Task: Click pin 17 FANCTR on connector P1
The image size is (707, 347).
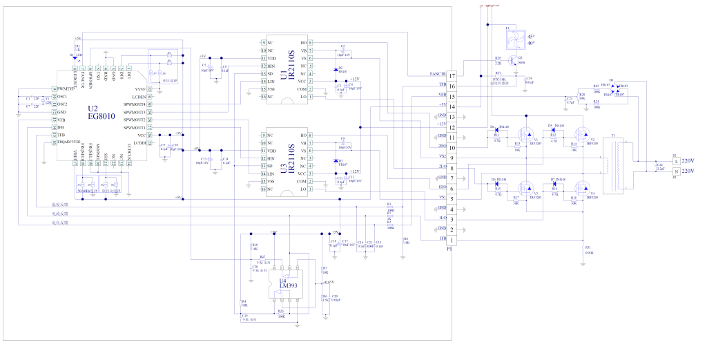Action: [452, 75]
